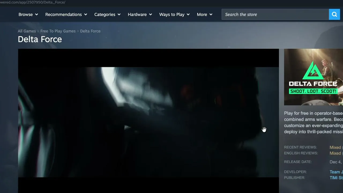Go to All Games breadcrumb
The height and width of the screenshot is (193, 343).
pos(27,31)
